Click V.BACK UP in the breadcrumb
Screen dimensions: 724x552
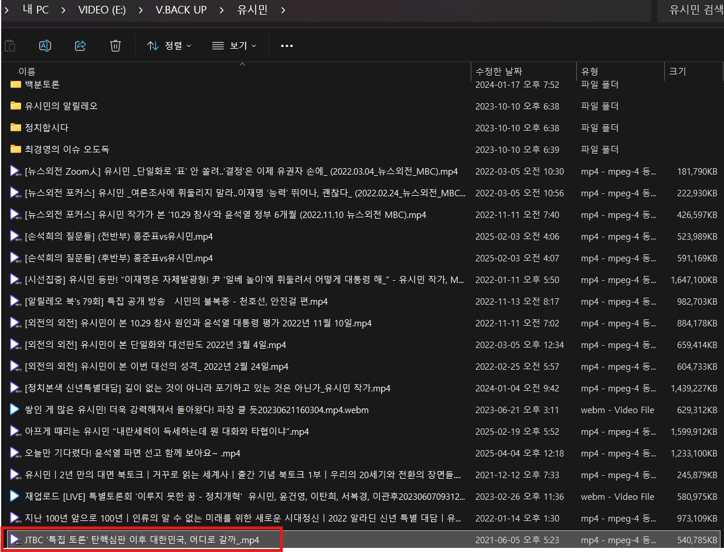(181, 10)
